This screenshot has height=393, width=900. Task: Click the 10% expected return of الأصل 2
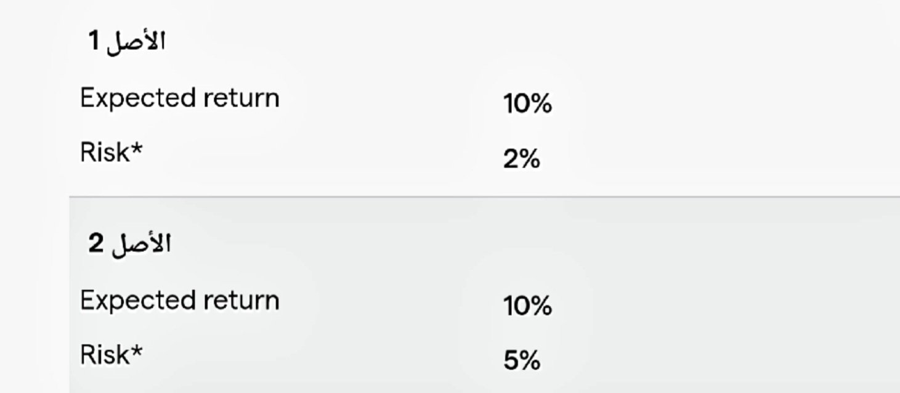coord(527,306)
